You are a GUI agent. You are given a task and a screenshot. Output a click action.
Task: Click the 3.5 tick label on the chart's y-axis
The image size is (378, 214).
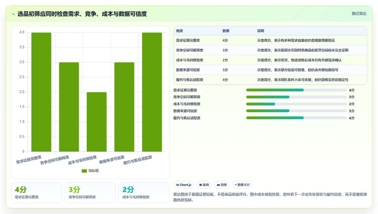point(22,47)
